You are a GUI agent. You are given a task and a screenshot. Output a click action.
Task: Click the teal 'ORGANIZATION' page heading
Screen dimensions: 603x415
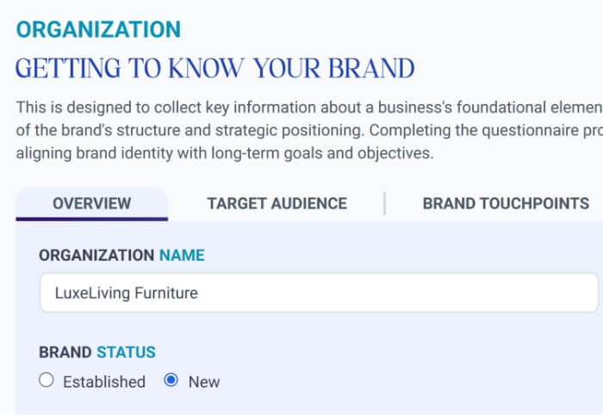(98, 29)
